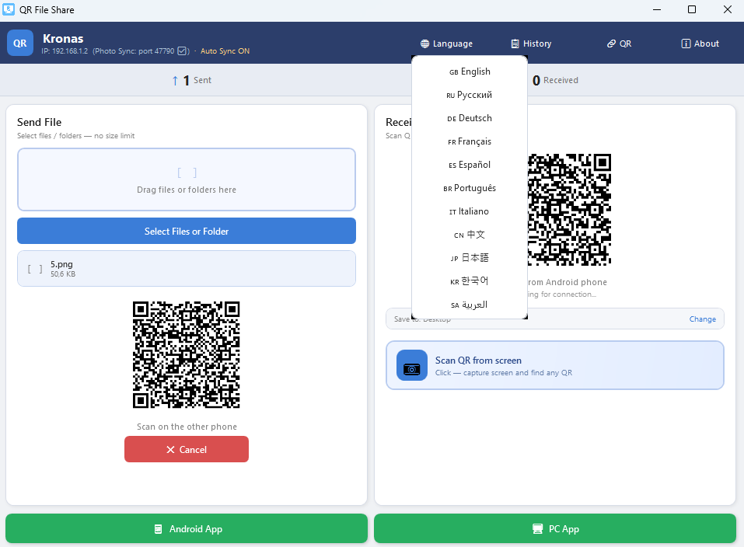Click the monitor icon on PC App button
This screenshot has width=744, height=547.
[536, 528]
